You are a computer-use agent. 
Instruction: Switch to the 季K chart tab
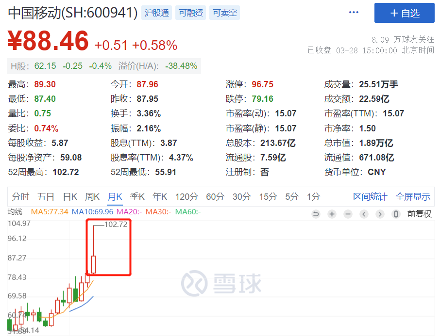pos(137,197)
